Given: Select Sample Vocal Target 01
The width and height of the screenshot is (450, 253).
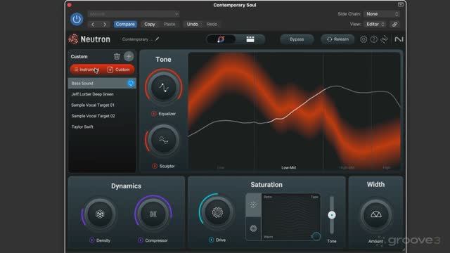Looking at the screenshot, I should [102, 105].
